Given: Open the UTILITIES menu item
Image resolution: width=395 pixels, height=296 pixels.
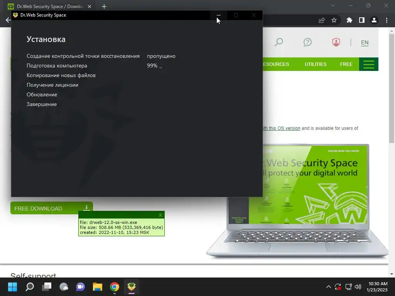Looking at the screenshot, I should pyautogui.click(x=316, y=64).
